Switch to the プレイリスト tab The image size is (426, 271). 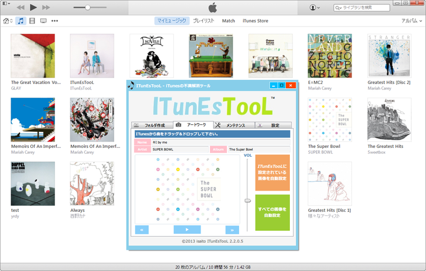[x=204, y=21]
